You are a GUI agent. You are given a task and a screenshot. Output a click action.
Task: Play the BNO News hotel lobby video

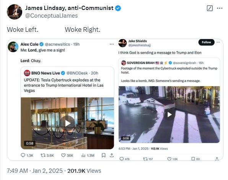coord(68,123)
